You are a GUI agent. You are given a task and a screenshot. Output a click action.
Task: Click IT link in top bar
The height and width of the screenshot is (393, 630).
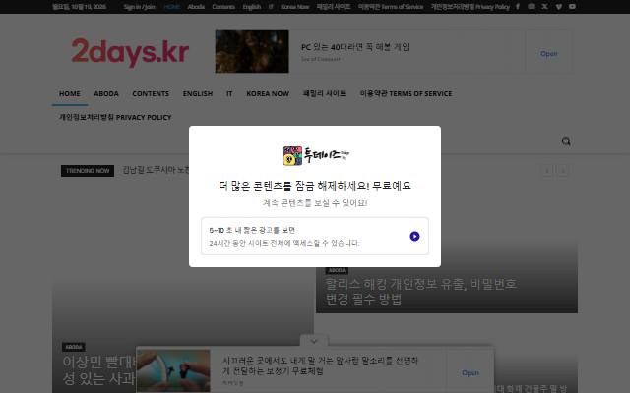coord(271,7)
